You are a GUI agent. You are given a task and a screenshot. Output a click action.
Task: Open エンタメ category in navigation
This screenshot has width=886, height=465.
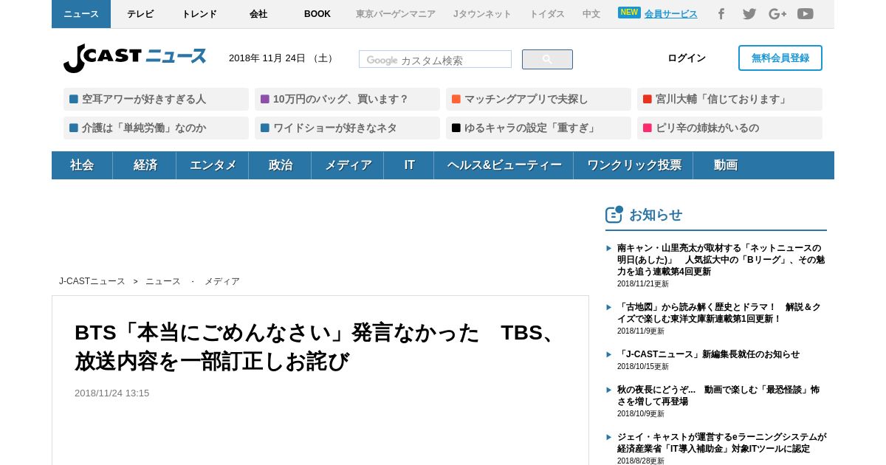(213, 165)
